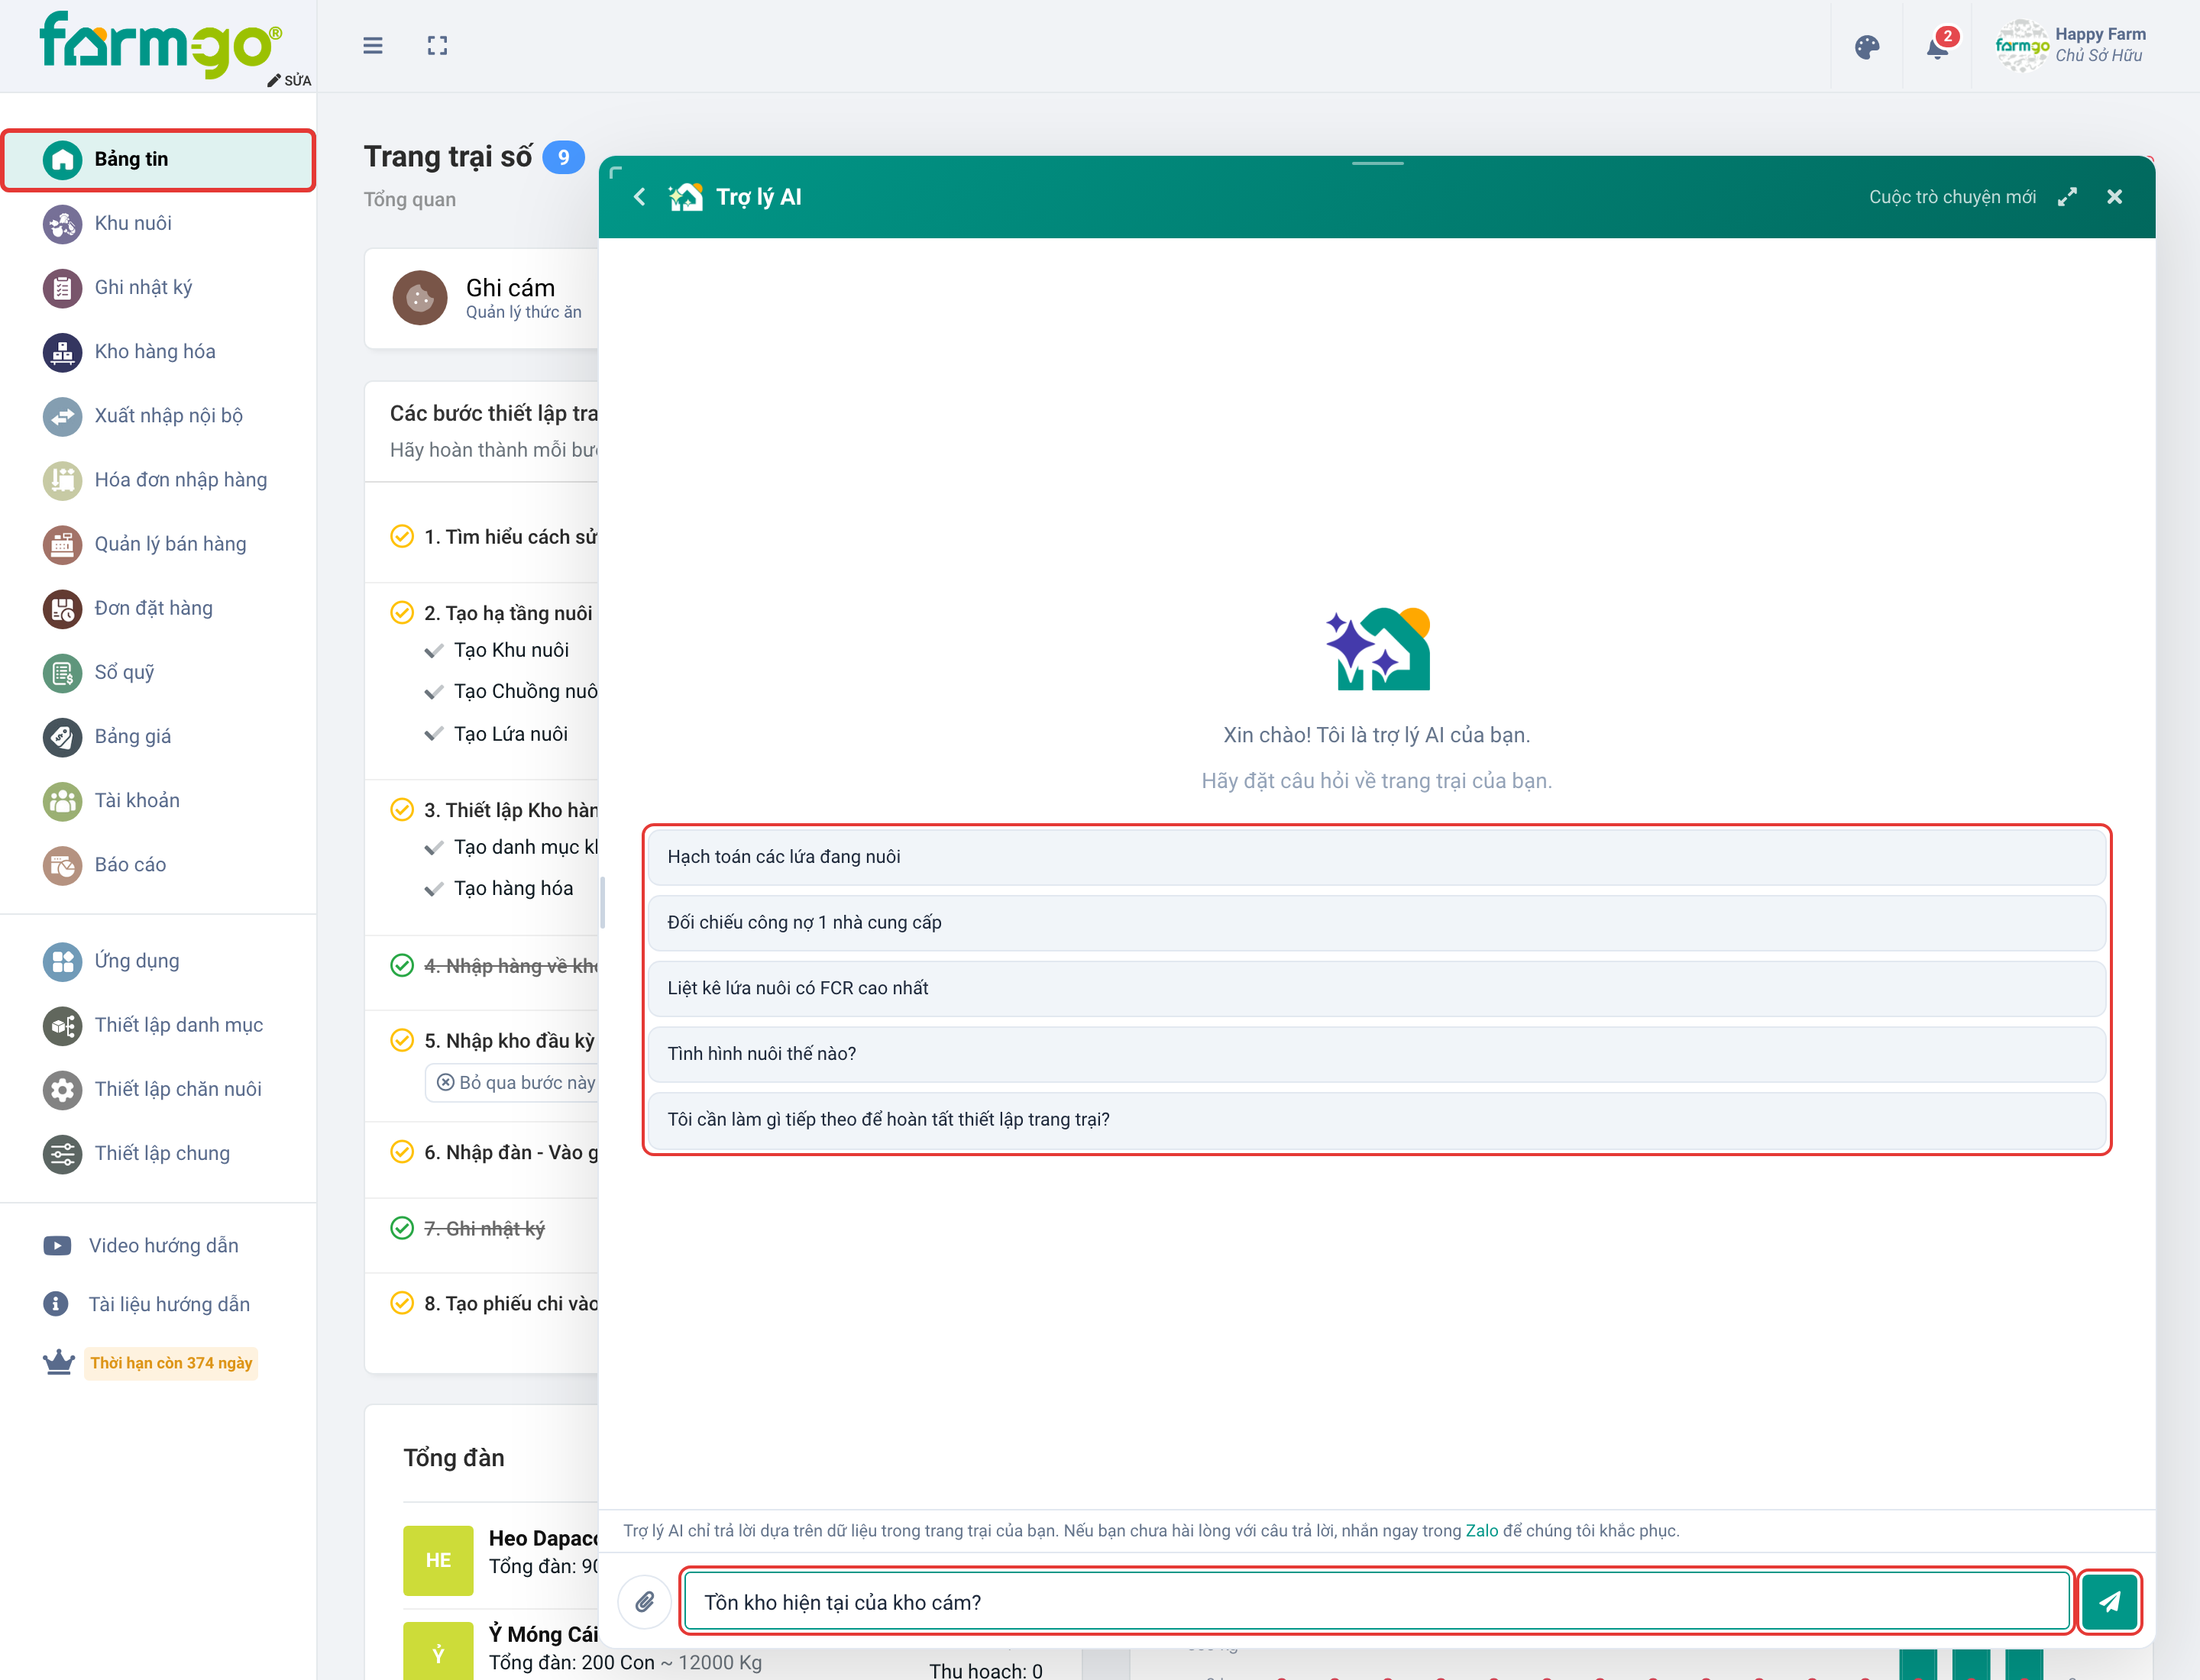Send the message with paper plane button
This screenshot has width=2200, height=1680.
2109,1601
